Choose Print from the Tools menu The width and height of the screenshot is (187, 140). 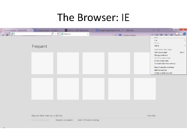[168, 37]
